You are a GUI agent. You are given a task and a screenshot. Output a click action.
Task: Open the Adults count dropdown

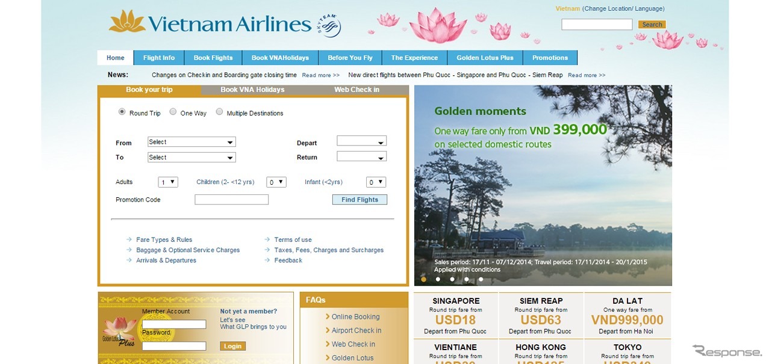[x=168, y=182]
